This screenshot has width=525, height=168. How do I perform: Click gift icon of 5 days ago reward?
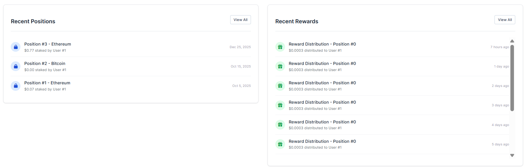coord(280,144)
